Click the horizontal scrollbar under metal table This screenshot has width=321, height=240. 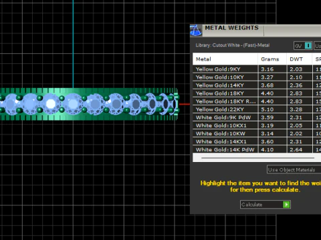257,158
